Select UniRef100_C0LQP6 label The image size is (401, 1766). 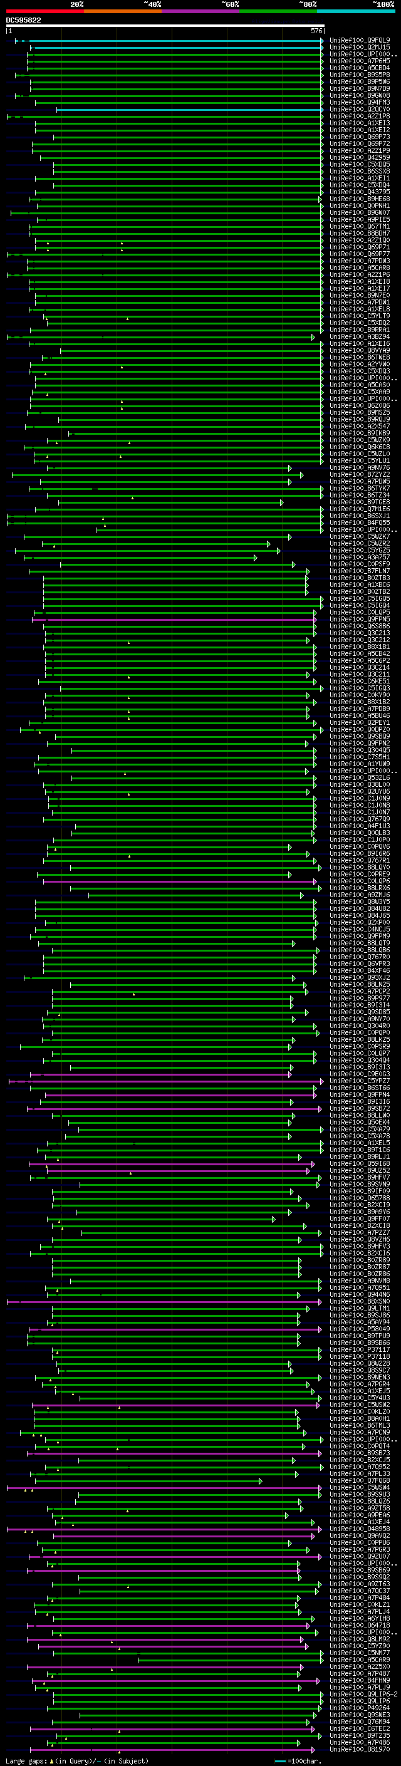pos(360,881)
